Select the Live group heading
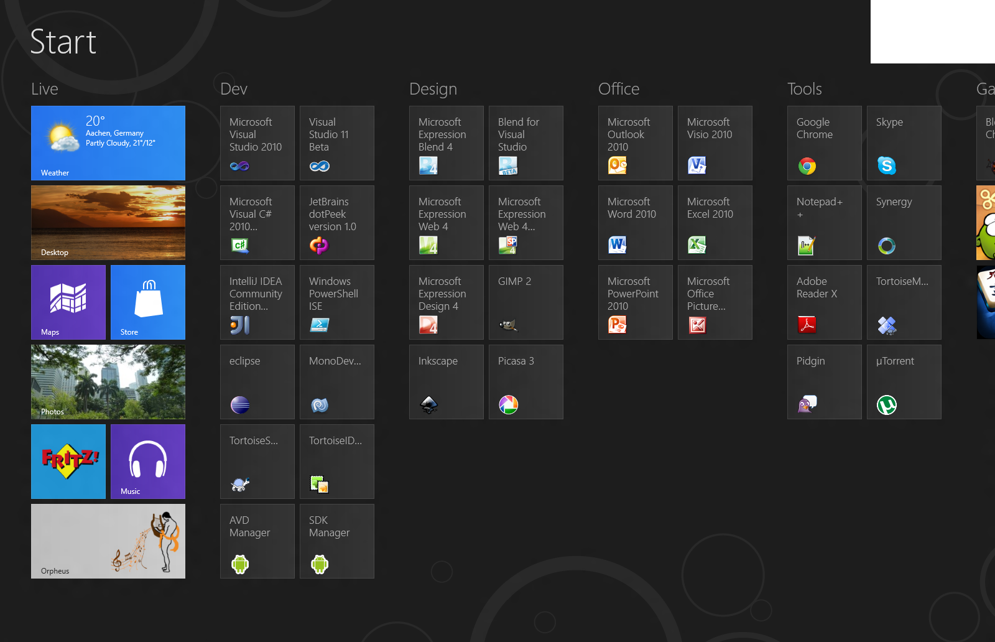This screenshot has height=642, width=995. (x=45, y=89)
